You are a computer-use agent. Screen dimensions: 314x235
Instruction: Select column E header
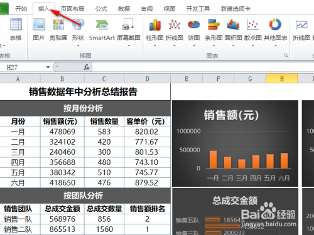(187, 79)
